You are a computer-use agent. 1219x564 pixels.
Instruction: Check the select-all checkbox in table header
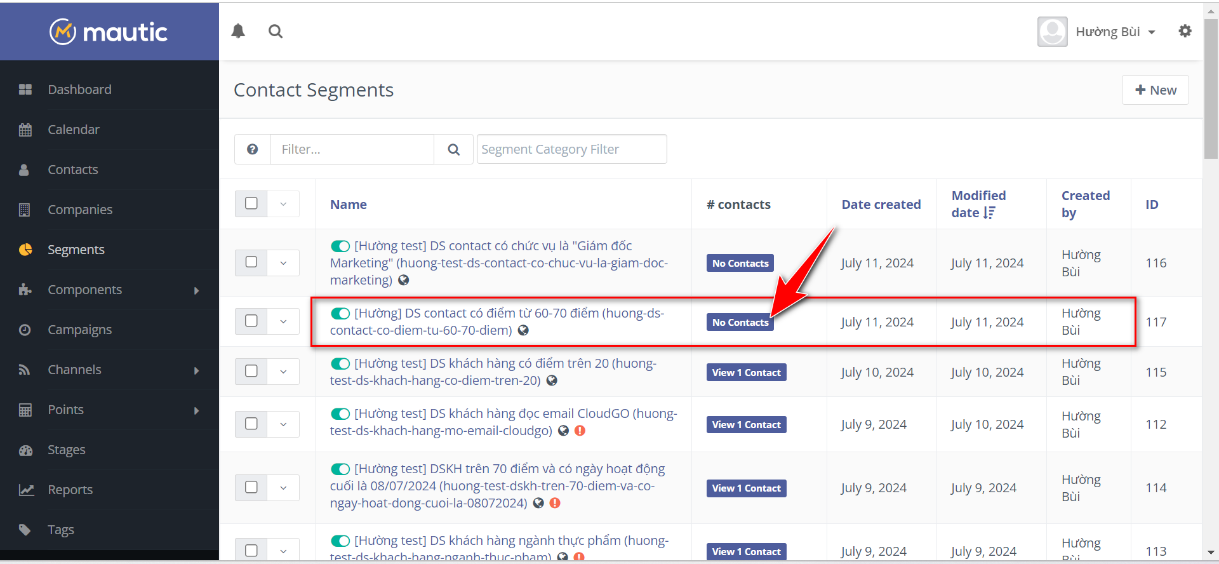coord(251,204)
